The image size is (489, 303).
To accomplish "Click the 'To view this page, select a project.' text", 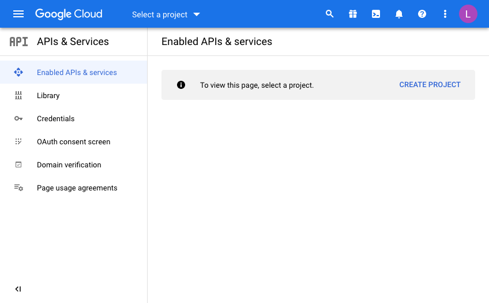I will point(257,85).
